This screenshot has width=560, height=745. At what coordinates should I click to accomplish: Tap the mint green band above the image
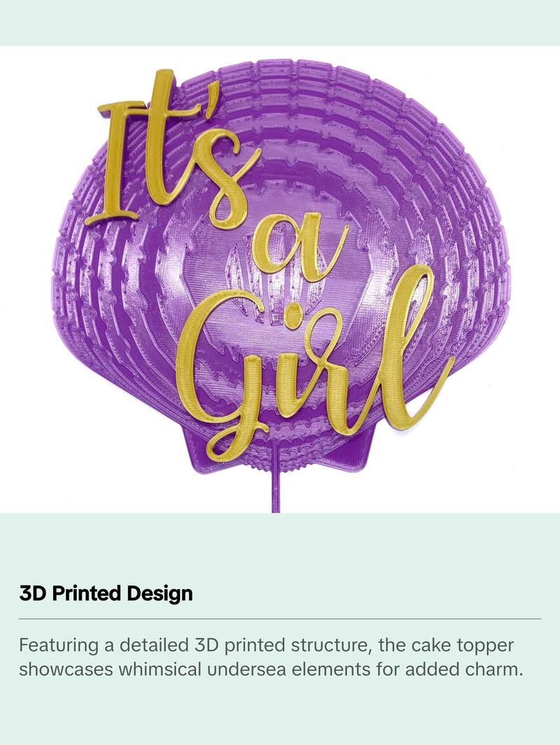point(280,23)
